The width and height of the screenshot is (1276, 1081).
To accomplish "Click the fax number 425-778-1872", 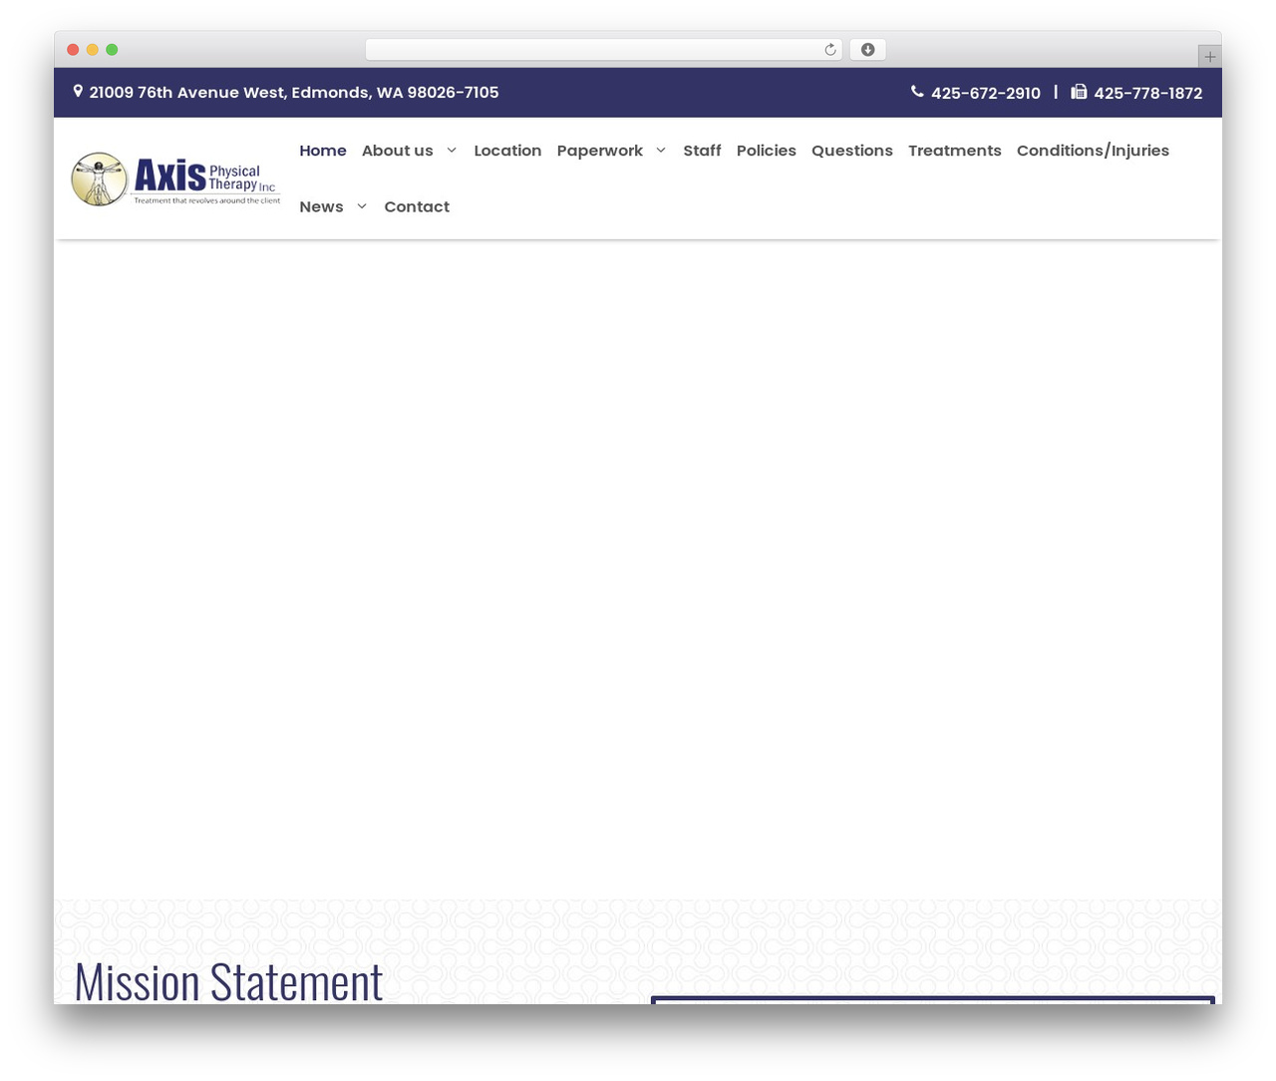I will click(1147, 93).
